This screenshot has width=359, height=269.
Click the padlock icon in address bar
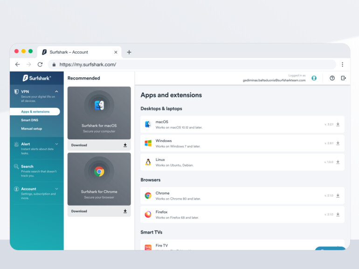click(x=54, y=65)
